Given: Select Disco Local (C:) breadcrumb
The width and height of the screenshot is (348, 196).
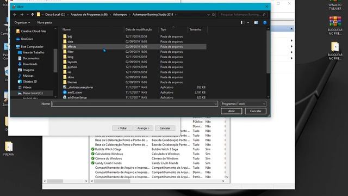Looking at the screenshot, I should point(55,15).
